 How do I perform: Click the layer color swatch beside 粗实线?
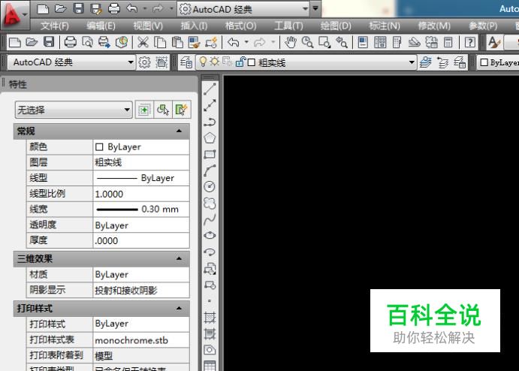click(252, 62)
